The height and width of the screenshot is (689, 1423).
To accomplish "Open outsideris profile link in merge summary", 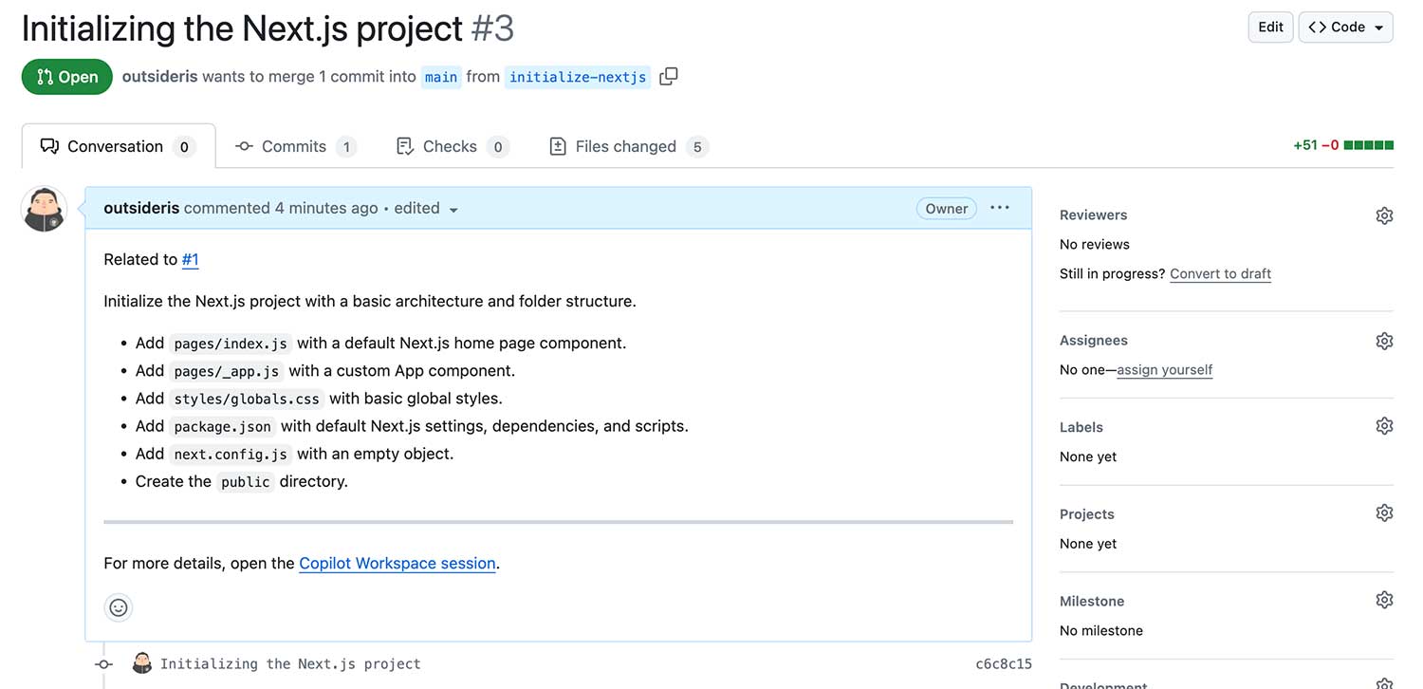I will click(x=159, y=77).
